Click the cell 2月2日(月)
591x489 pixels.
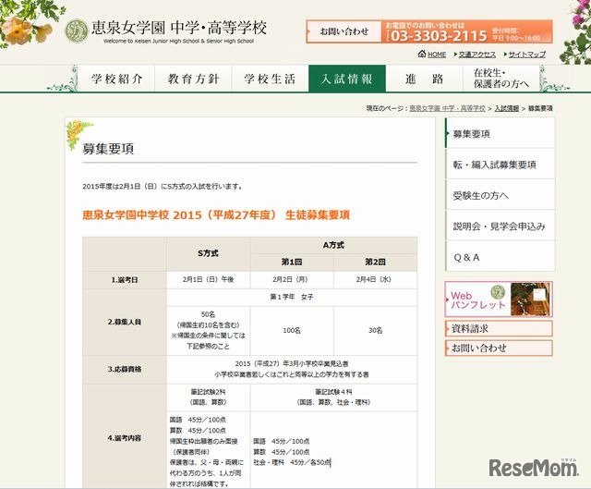pos(292,279)
